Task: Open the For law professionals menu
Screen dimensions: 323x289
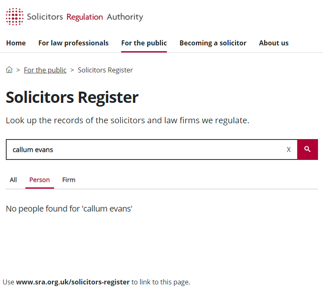Action: coord(73,43)
